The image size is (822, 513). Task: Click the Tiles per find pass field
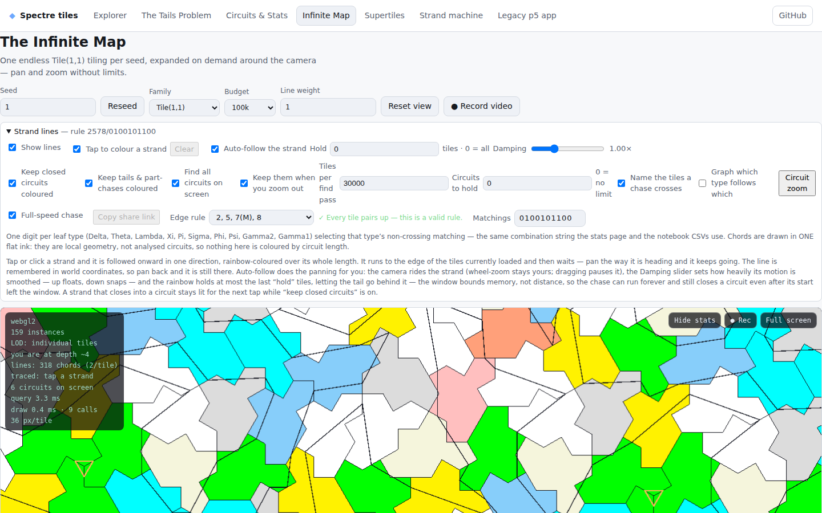click(394, 183)
